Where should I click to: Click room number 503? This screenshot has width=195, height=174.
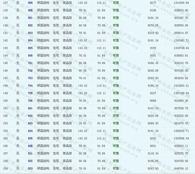30,168
